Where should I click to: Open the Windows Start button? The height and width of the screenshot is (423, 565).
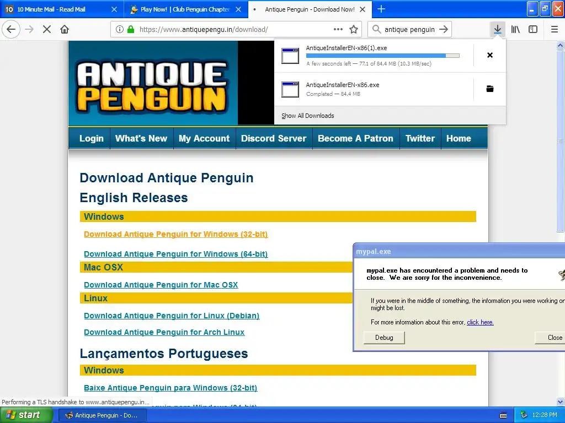coord(26,415)
